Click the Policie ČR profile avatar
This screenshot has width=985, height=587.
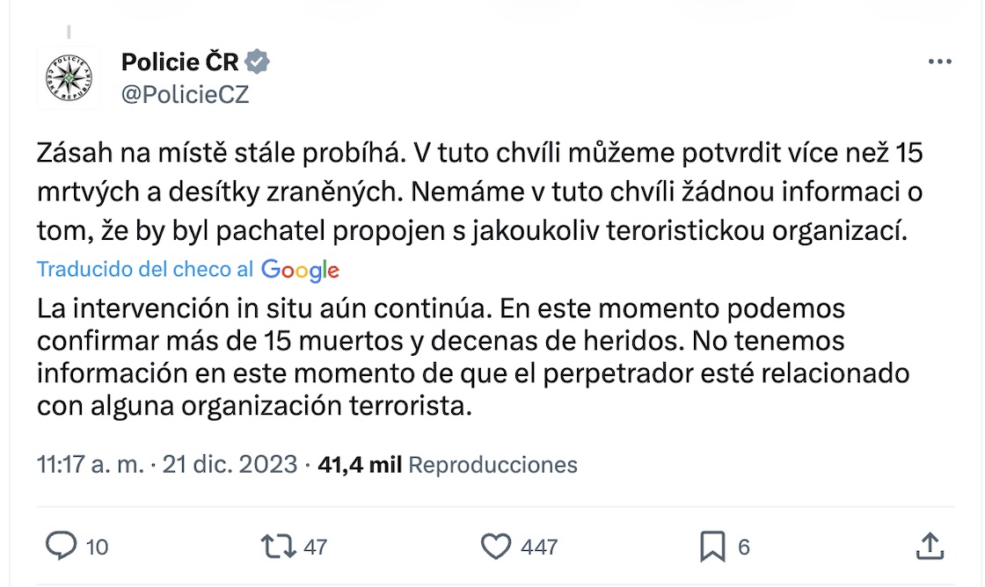(70, 75)
